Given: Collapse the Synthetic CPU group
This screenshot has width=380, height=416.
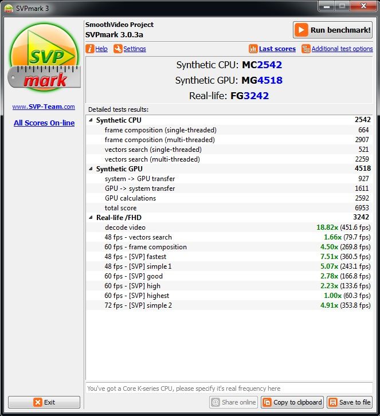Looking at the screenshot, I should click(91, 120).
